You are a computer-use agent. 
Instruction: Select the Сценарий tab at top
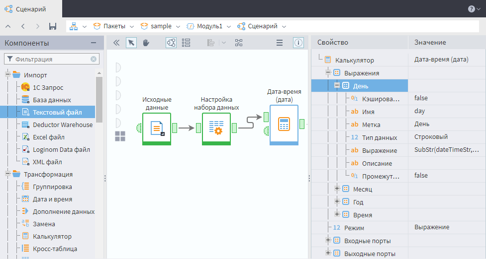(31, 9)
